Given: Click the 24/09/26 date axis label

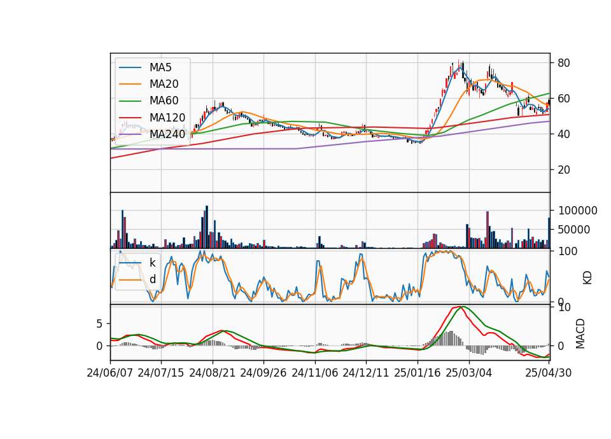Looking at the screenshot, I should click(x=263, y=373).
